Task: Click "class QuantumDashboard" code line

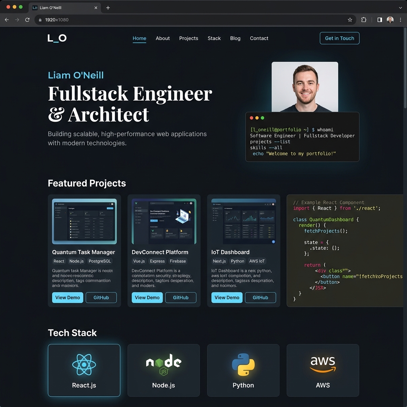Action: tap(326, 219)
